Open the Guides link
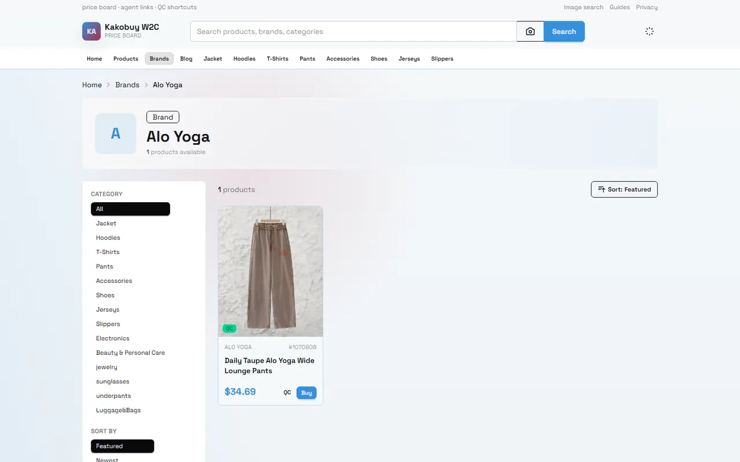Screen dimensions: 740x462 [620, 8]
